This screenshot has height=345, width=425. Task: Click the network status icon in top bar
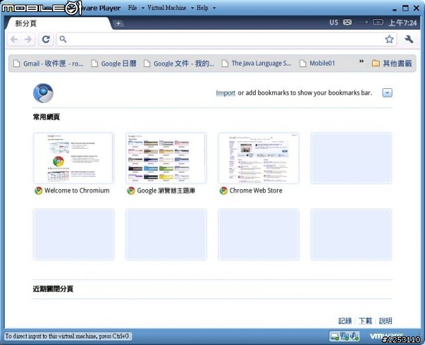coord(363,22)
